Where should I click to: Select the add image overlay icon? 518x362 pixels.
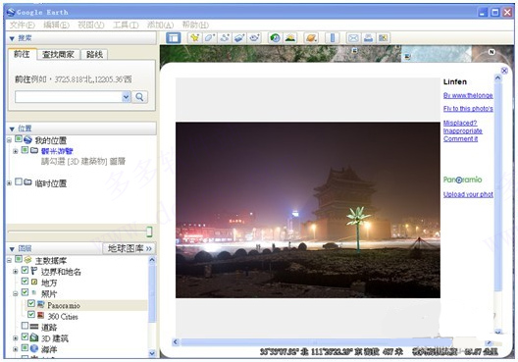pyautogui.click(x=239, y=38)
